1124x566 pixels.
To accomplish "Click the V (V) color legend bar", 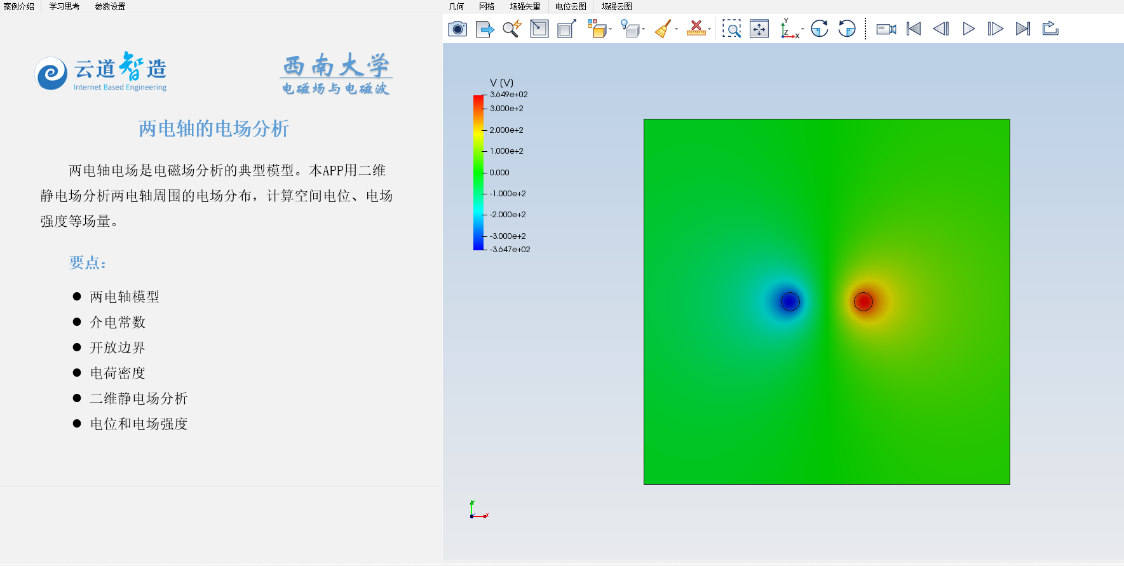I will 478,172.
